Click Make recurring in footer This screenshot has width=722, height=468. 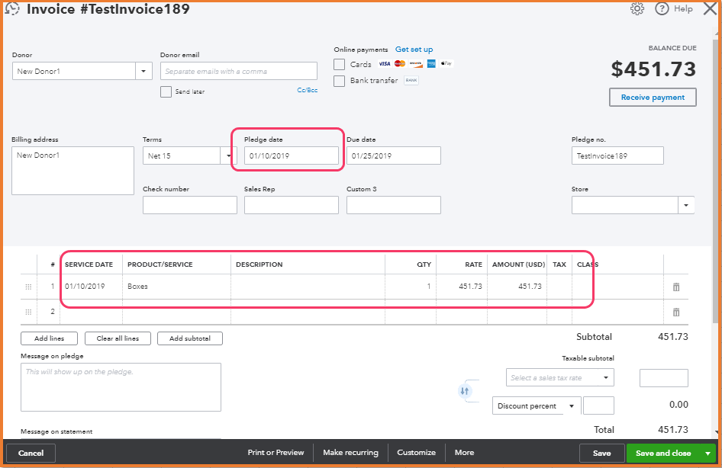pyautogui.click(x=350, y=452)
